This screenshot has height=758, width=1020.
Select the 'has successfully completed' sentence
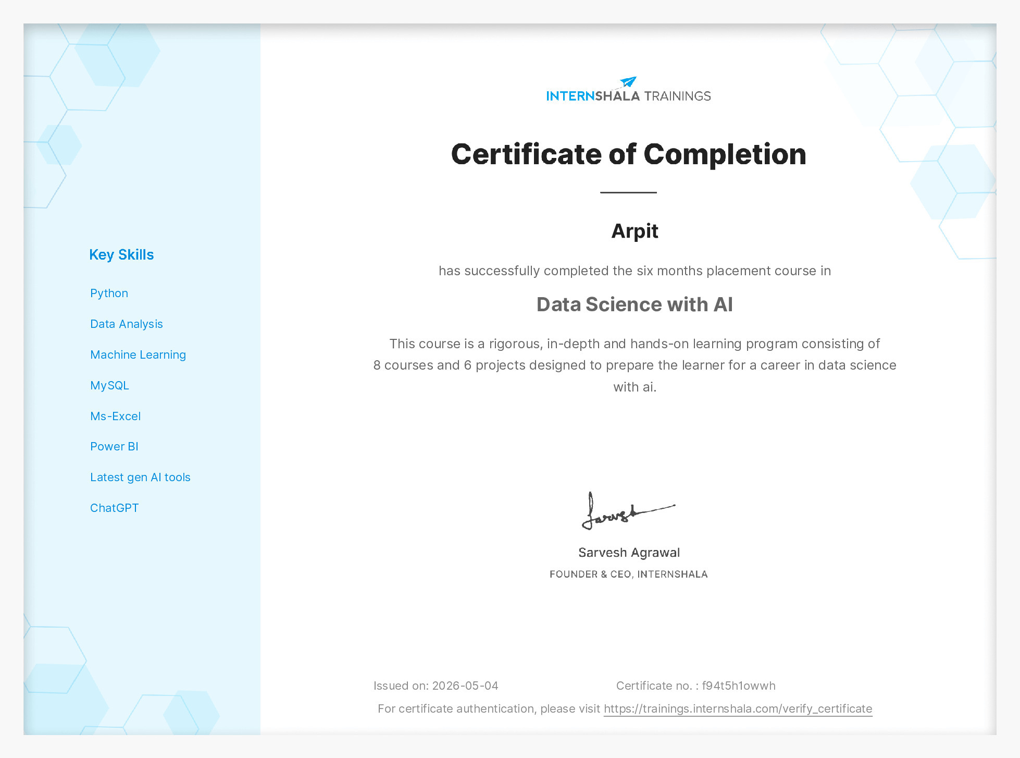point(635,271)
